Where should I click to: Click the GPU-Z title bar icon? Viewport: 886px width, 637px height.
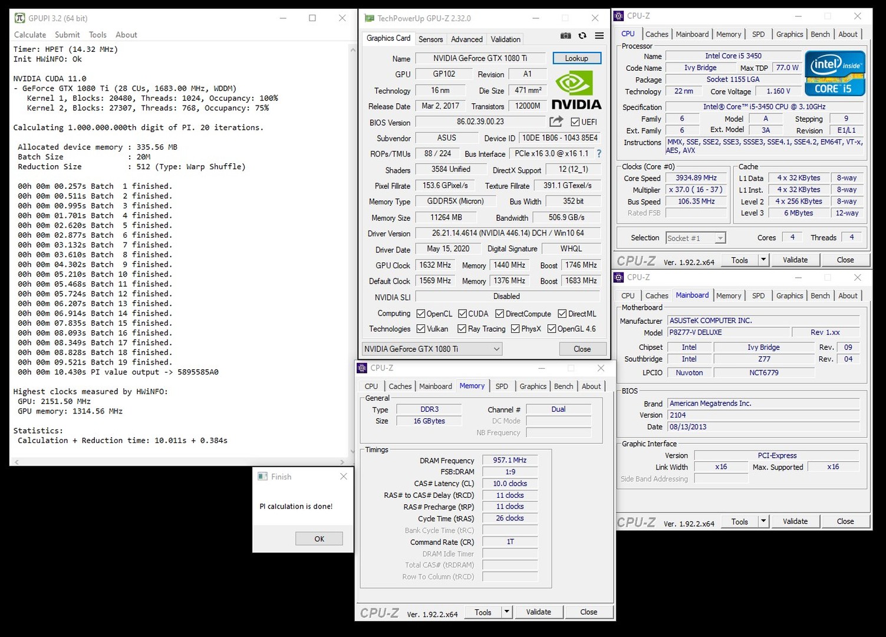coord(369,18)
